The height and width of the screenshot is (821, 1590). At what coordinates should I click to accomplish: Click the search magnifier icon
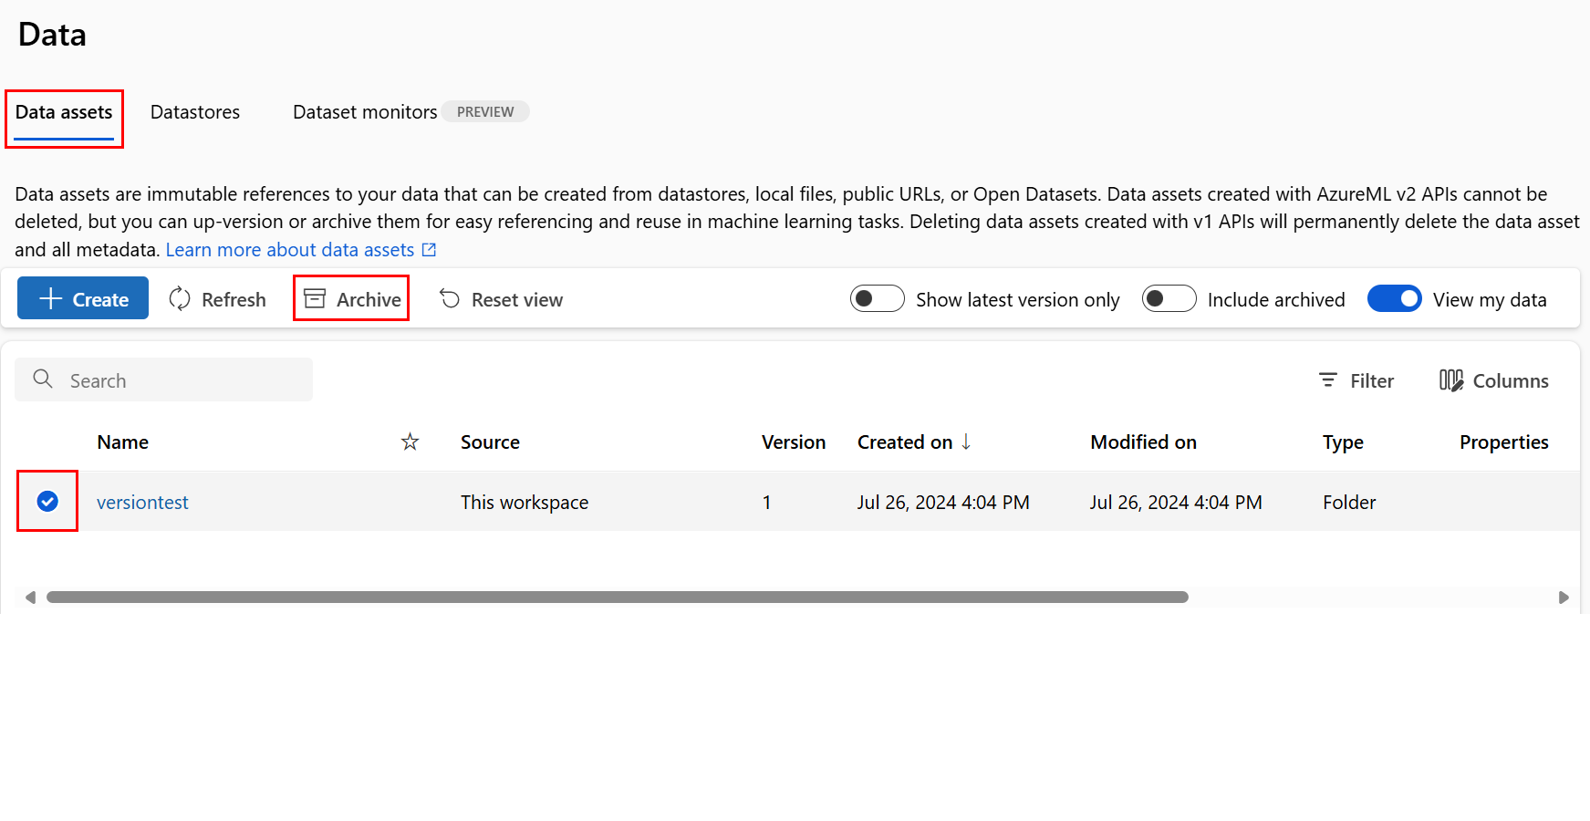43,379
